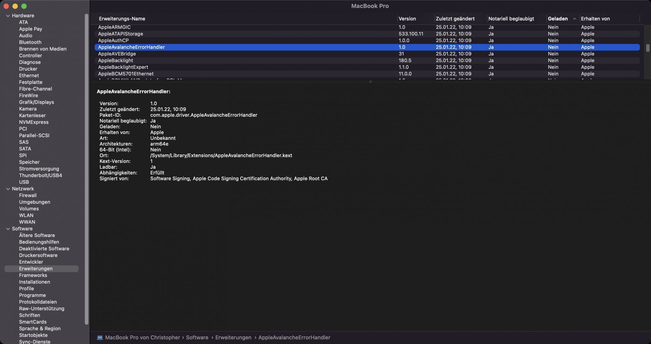Image resolution: width=651 pixels, height=344 pixels.
Task: Open Programme in the sidebar
Action: [32, 296]
